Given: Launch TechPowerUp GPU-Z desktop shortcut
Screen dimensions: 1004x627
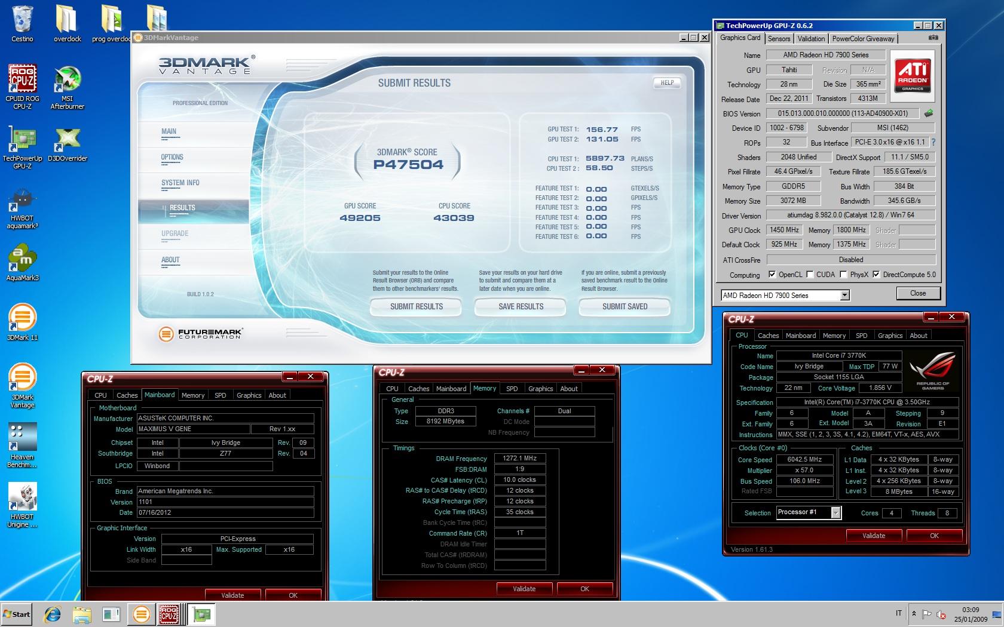Looking at the screenshot, I should pos(22,147).
